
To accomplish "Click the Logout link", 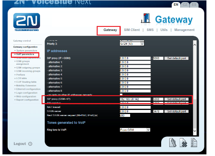I will point(20,144).
